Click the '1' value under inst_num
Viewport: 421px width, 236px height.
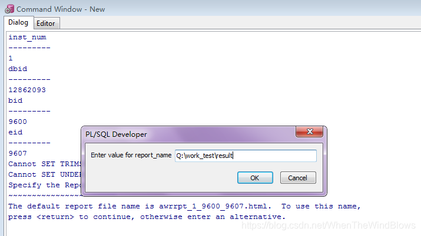coord(11,58)
